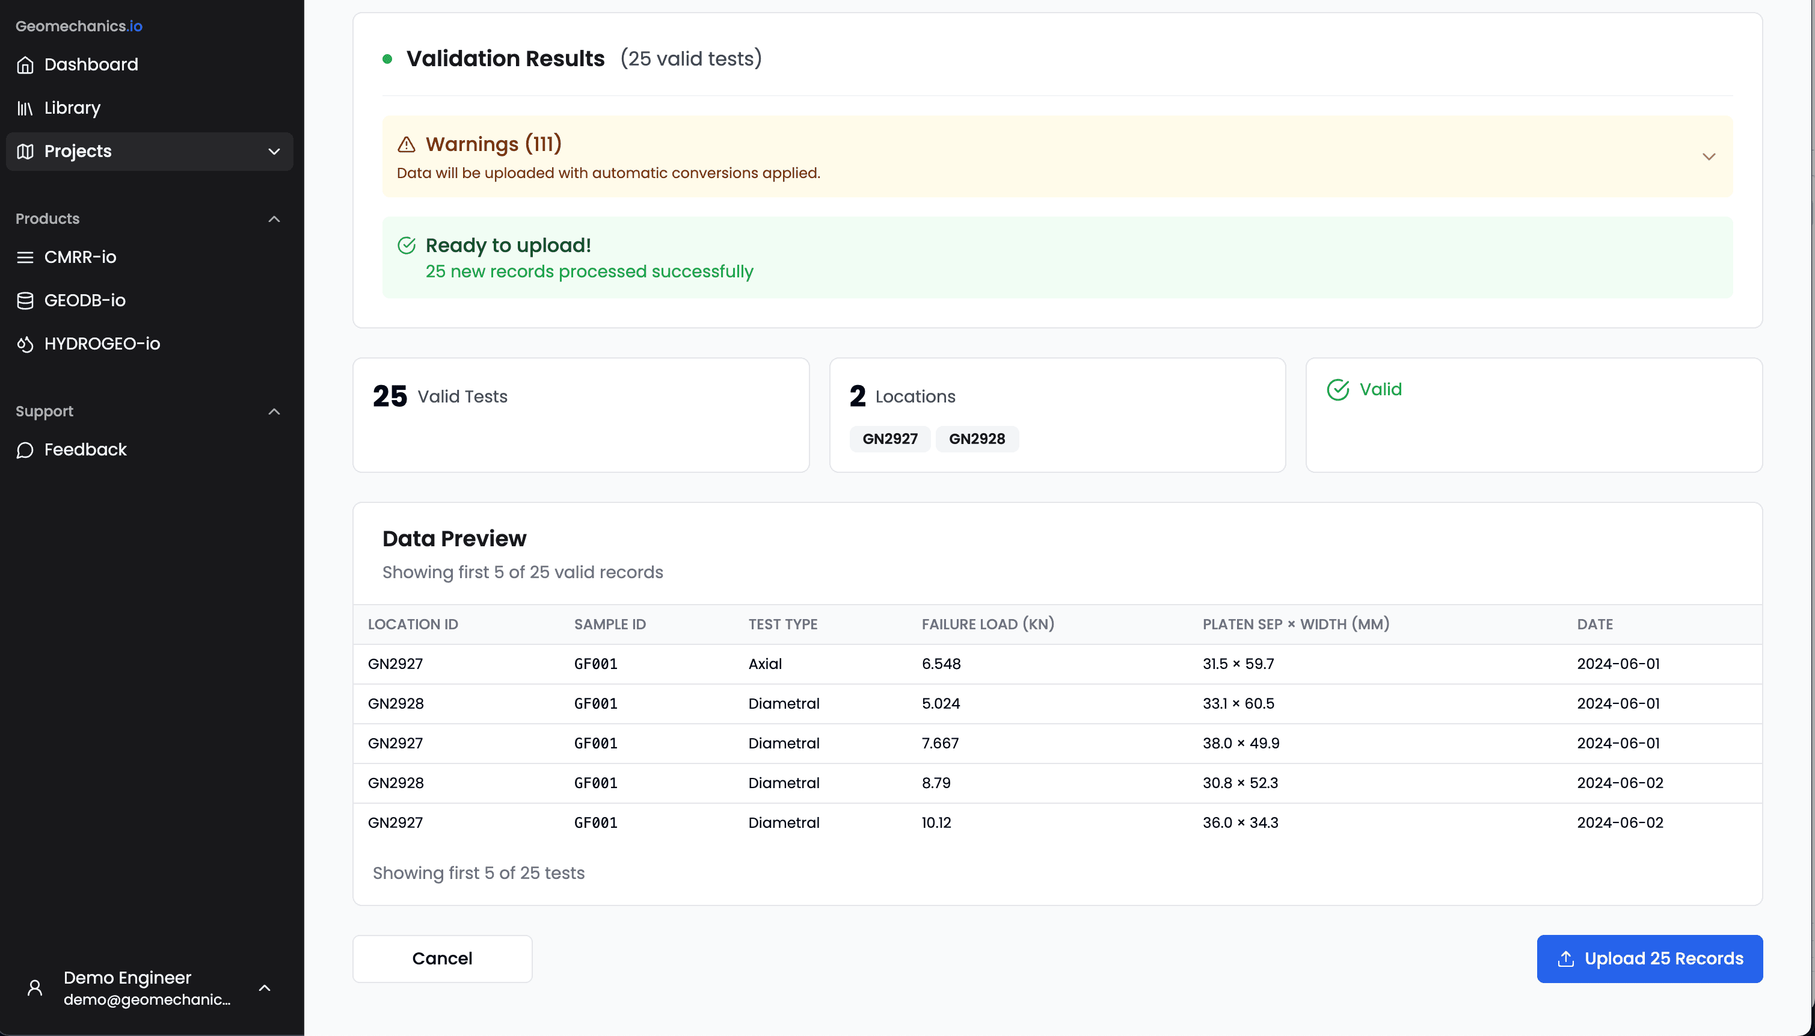Toggle the warning triangle in the Warnings banner
The image size is (1815, 1036).
(x=405, y=144)
